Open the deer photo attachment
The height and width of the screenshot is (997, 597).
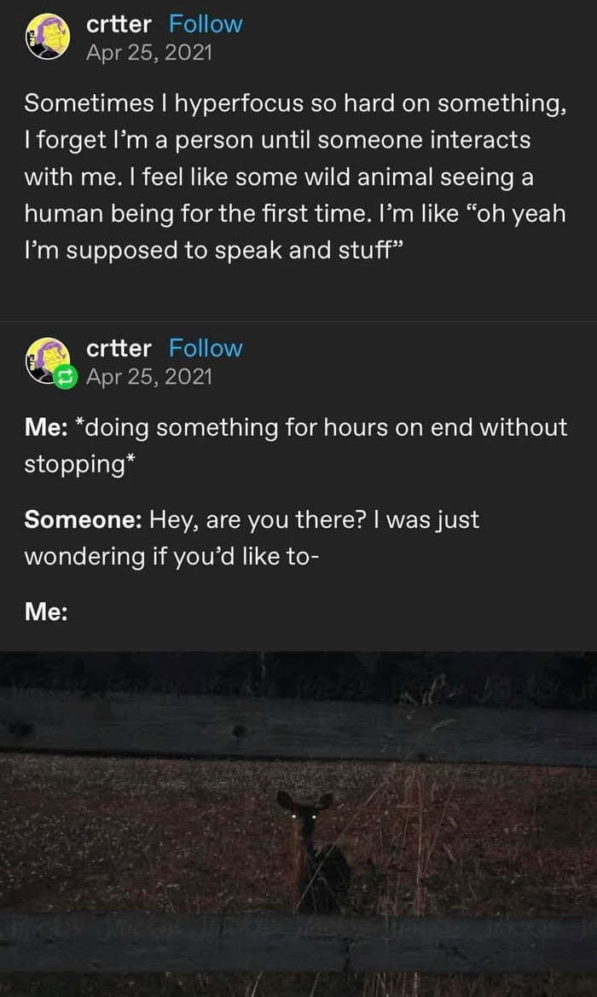(298, 824)
